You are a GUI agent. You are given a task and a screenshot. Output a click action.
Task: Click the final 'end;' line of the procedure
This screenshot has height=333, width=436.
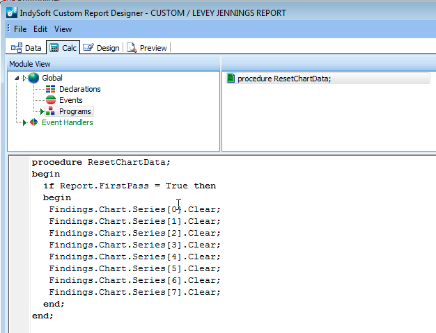coord(42,316)
